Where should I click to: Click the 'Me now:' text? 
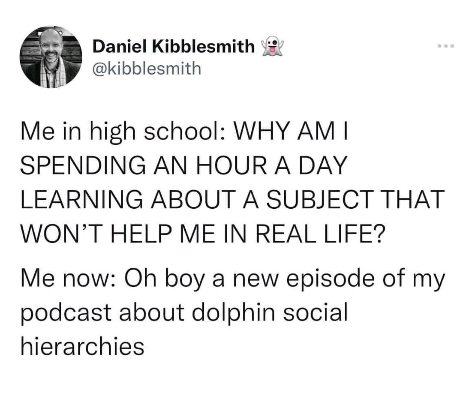pos(68,279)
